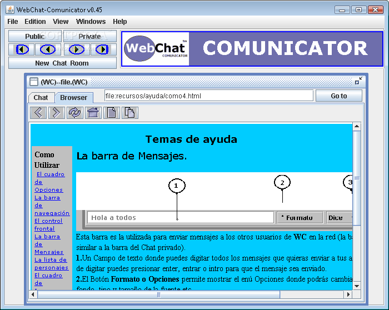
Task: Click the Private button
Action: (89, 37)
